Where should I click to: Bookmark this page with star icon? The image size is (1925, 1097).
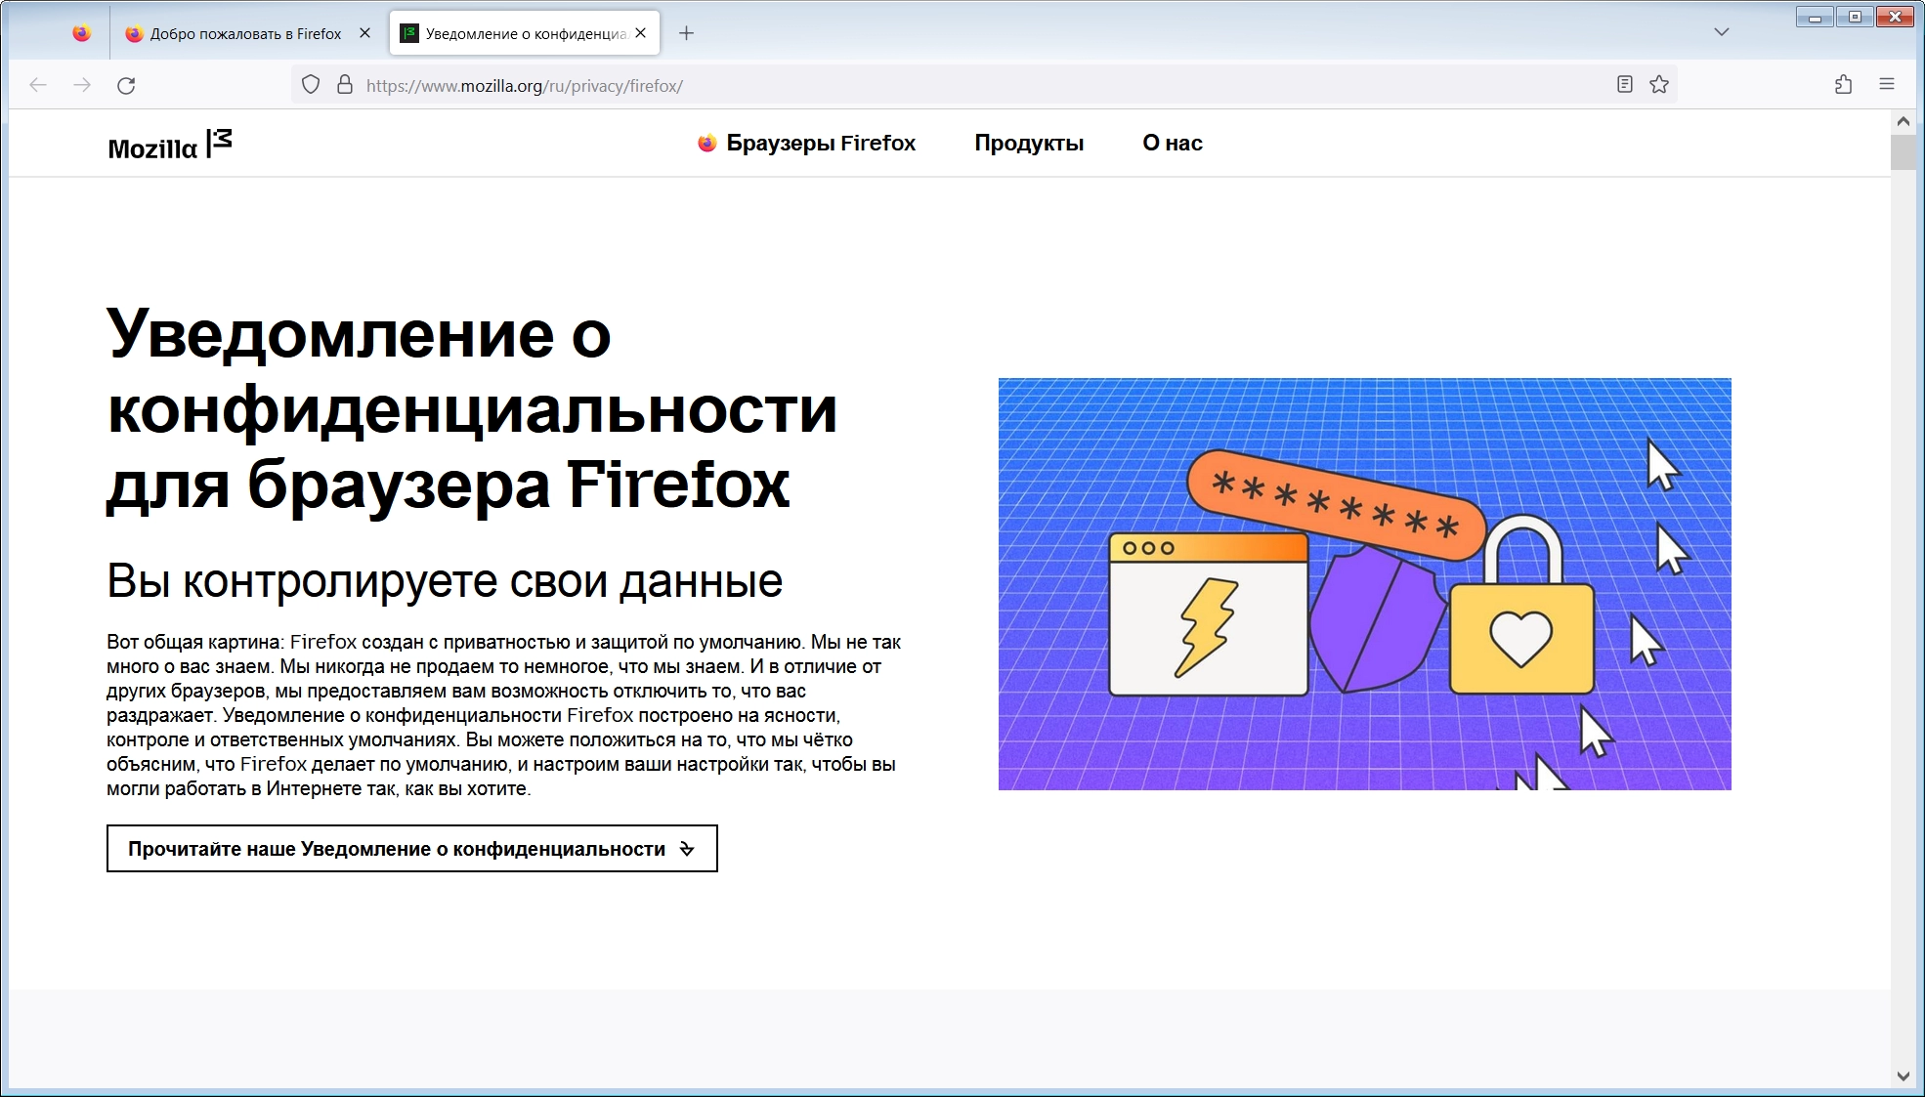(x=1659, y=85)
